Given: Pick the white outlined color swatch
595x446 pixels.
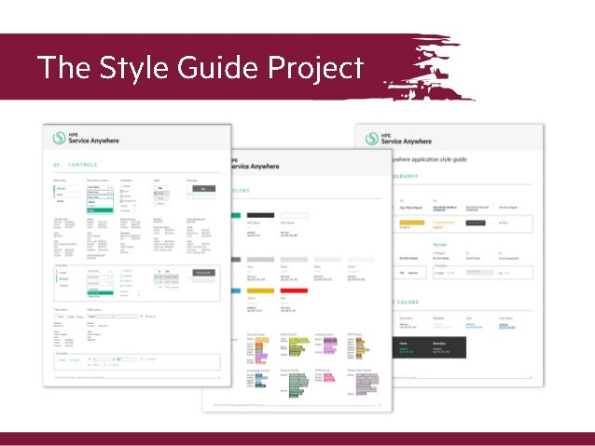Looking at the screenshot, I should [294, 216].
